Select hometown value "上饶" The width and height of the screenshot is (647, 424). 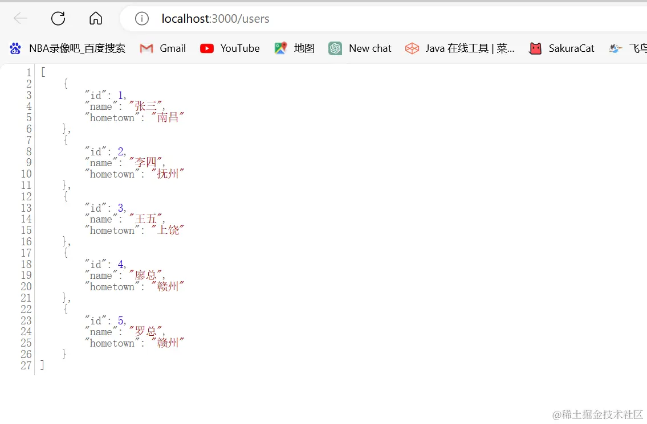168,230
